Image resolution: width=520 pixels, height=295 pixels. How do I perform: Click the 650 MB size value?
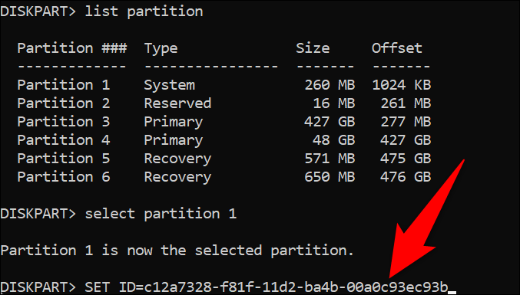coord(330,177)
